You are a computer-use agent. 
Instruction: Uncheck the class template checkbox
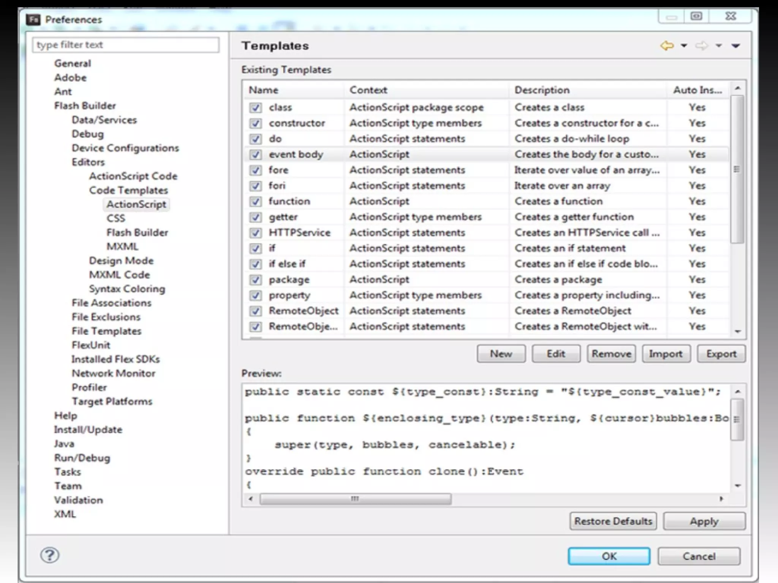tap(256, 108)
